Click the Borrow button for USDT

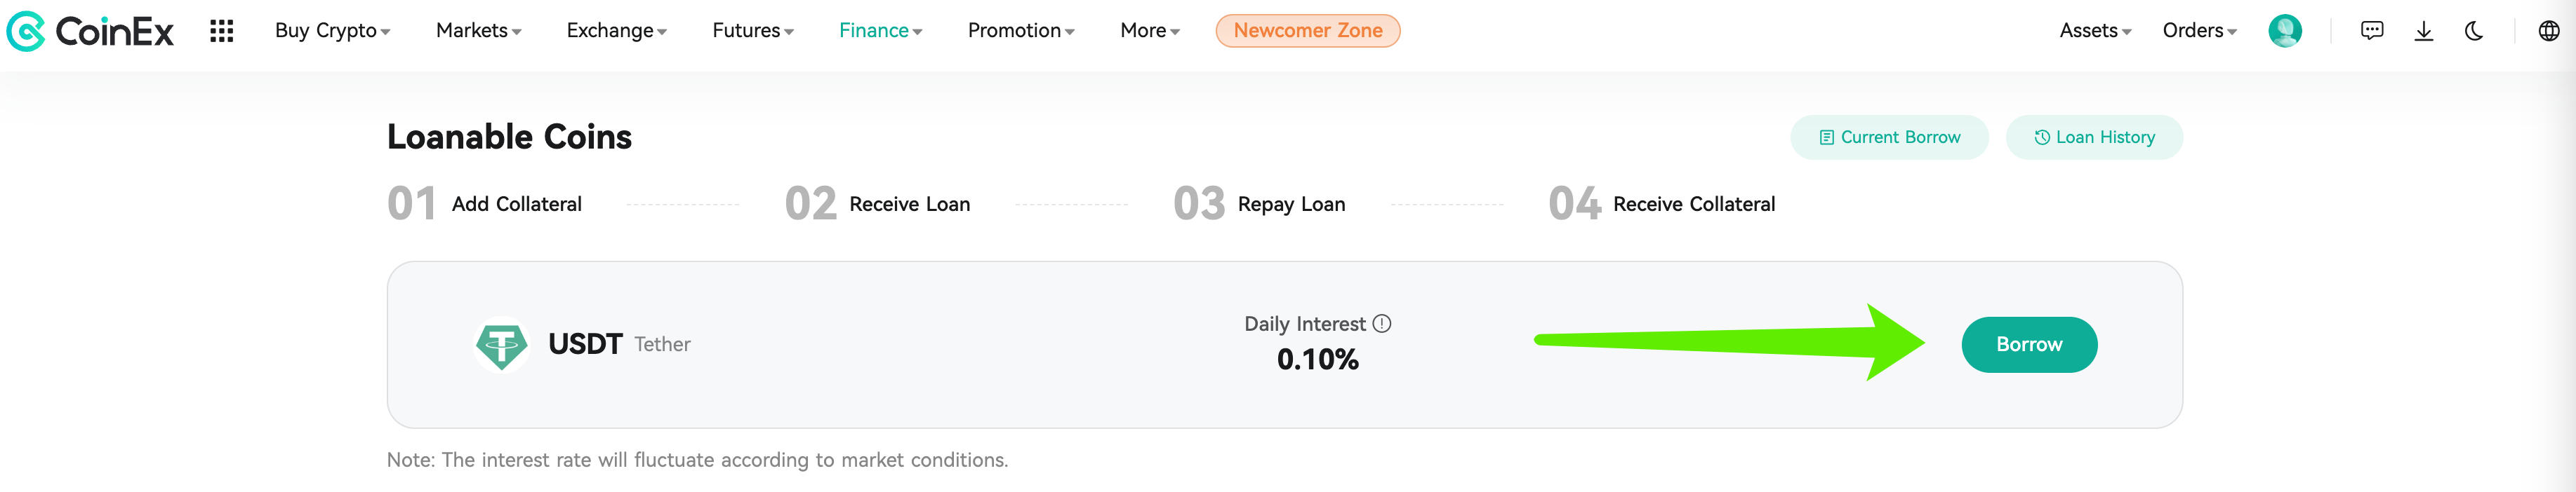pos(2029,344)
